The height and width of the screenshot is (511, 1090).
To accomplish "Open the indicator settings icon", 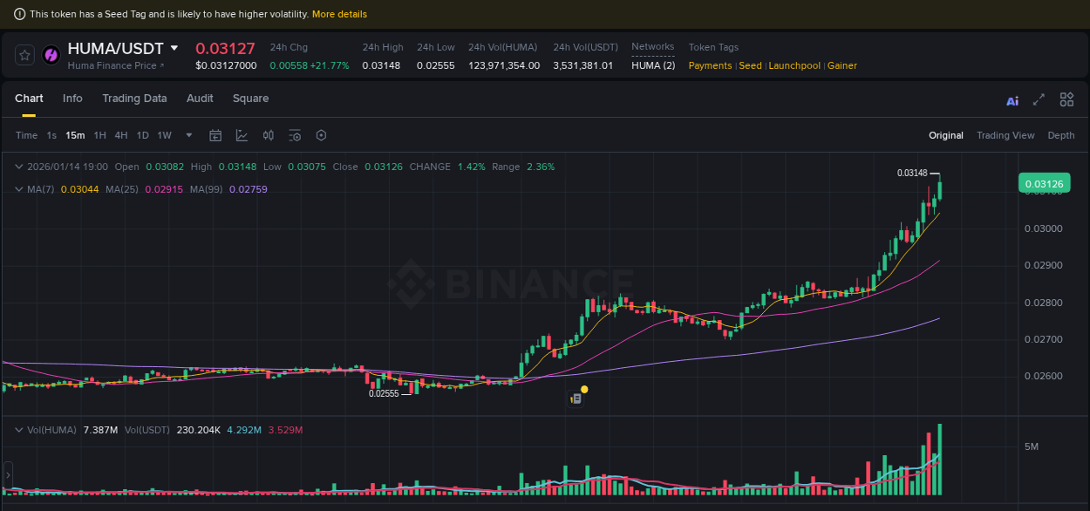I will pyautogui.click(x=294, y=135).
